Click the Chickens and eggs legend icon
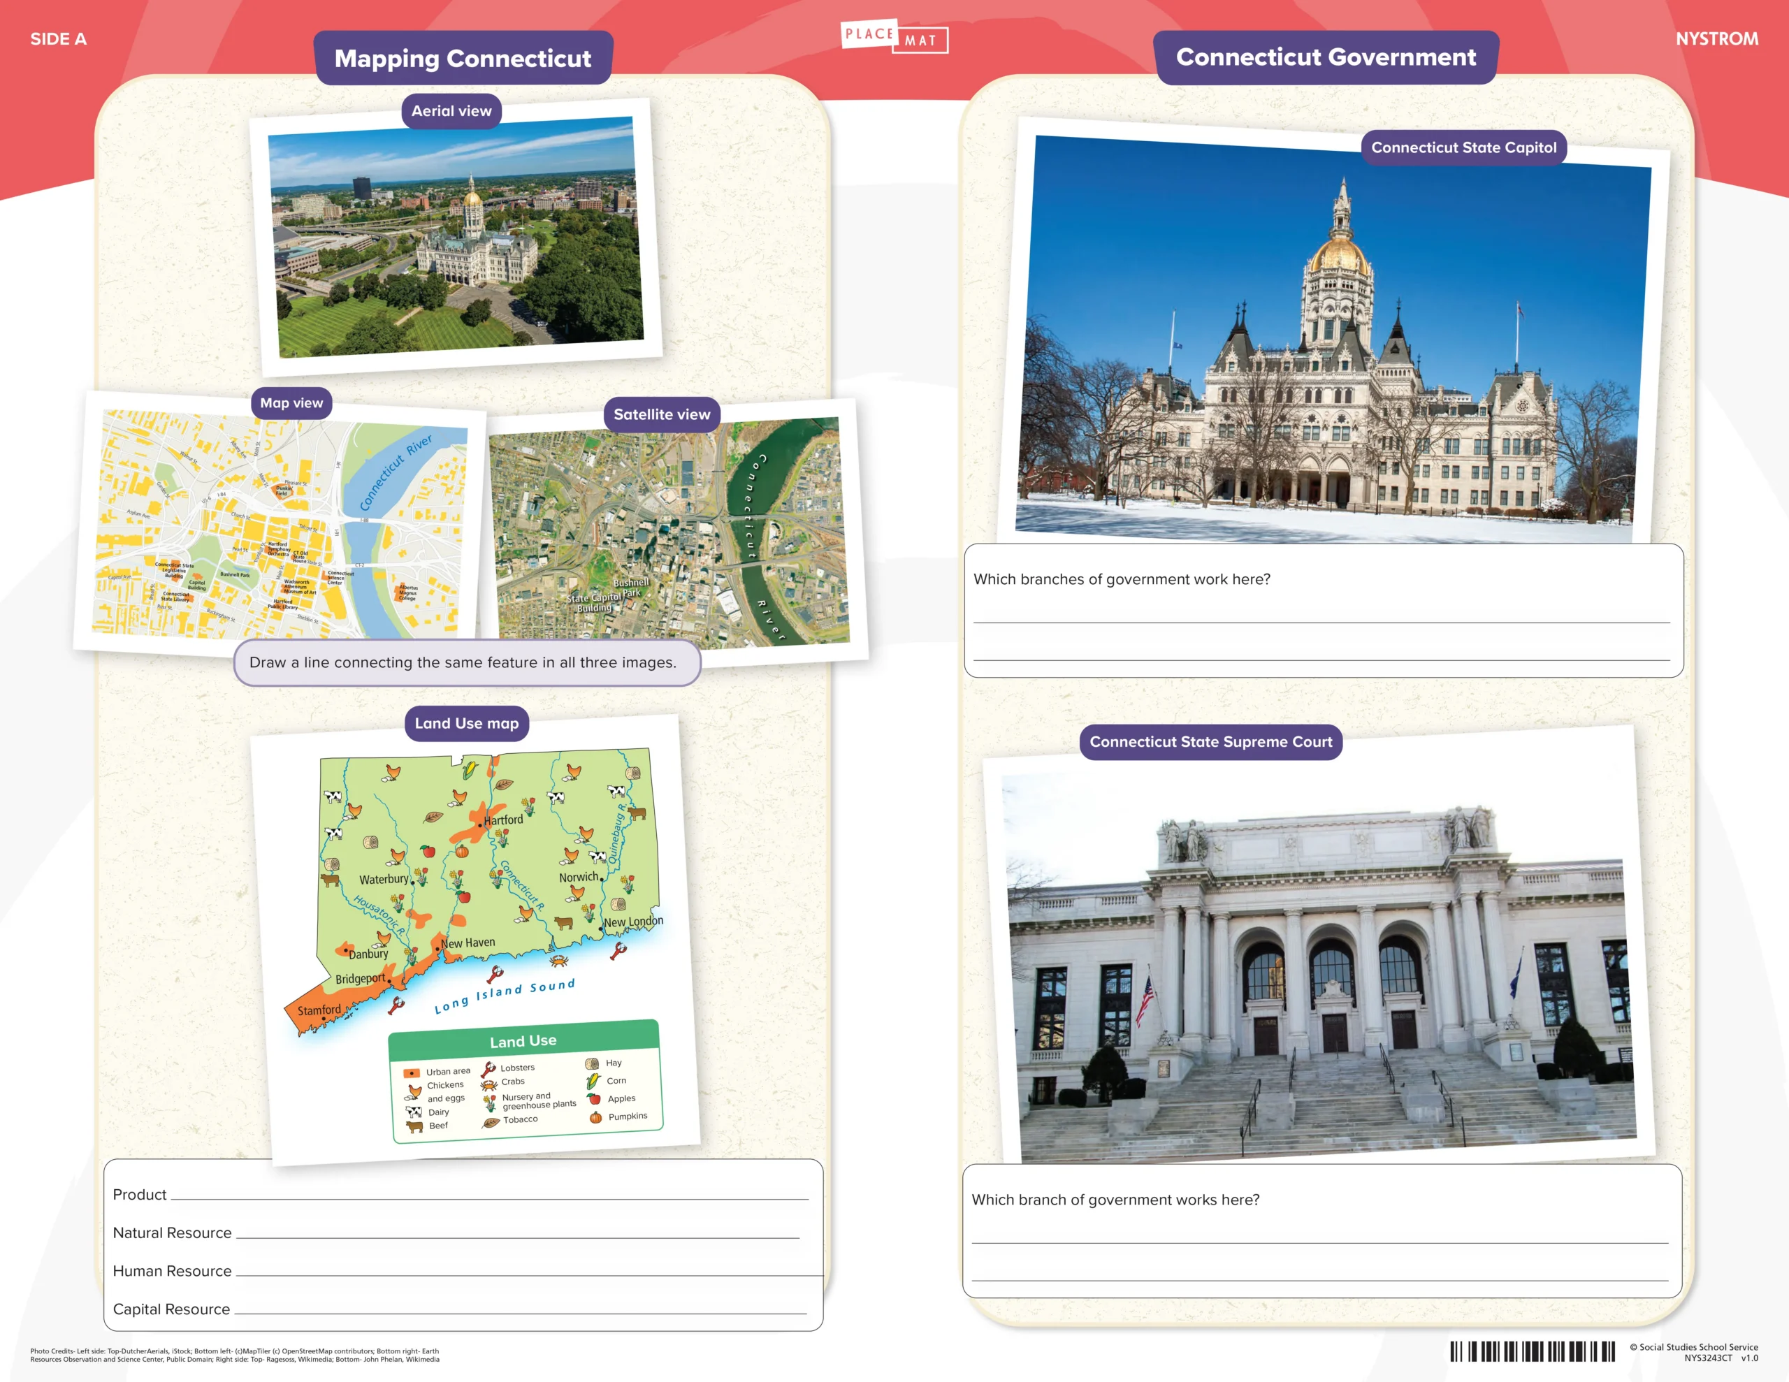This screenshot has height=1382, width=1789. [x=414, y=1092]
